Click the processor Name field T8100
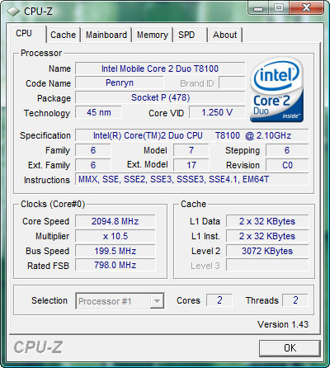The width and height of the screenshot is (330, 368). pos(160,68)
